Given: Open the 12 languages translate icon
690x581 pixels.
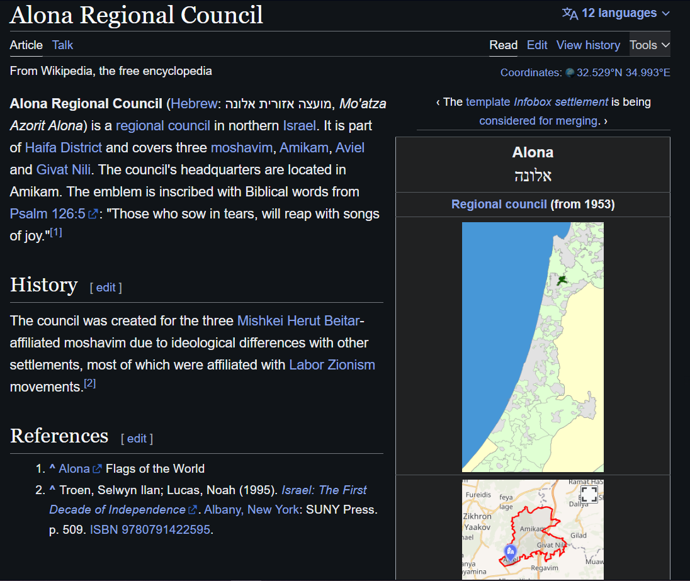Looking at the screenshot, I should click(x=570, y=14).
